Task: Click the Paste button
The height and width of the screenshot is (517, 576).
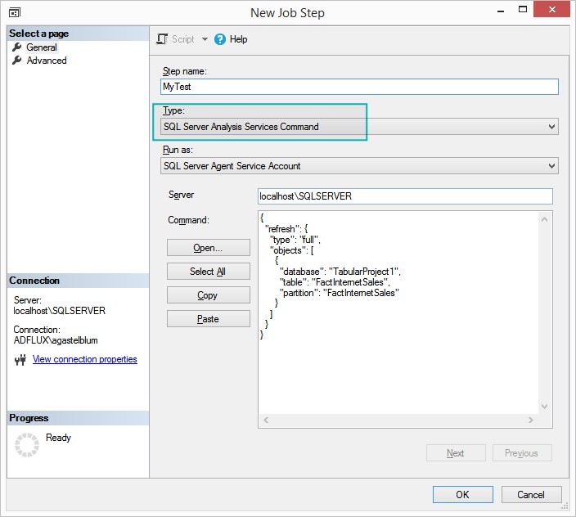Action: [209, 319]
